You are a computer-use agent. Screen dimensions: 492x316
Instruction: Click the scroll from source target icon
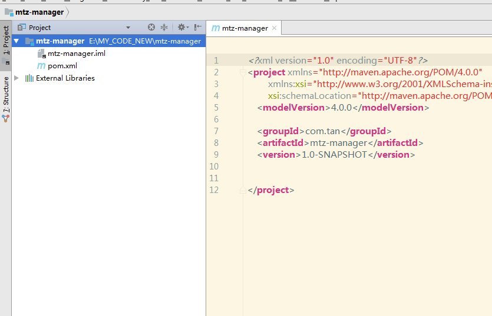[x=151, y=27]
